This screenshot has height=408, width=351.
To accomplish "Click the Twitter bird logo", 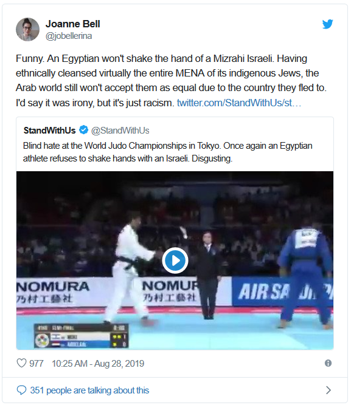I will 327,24.
